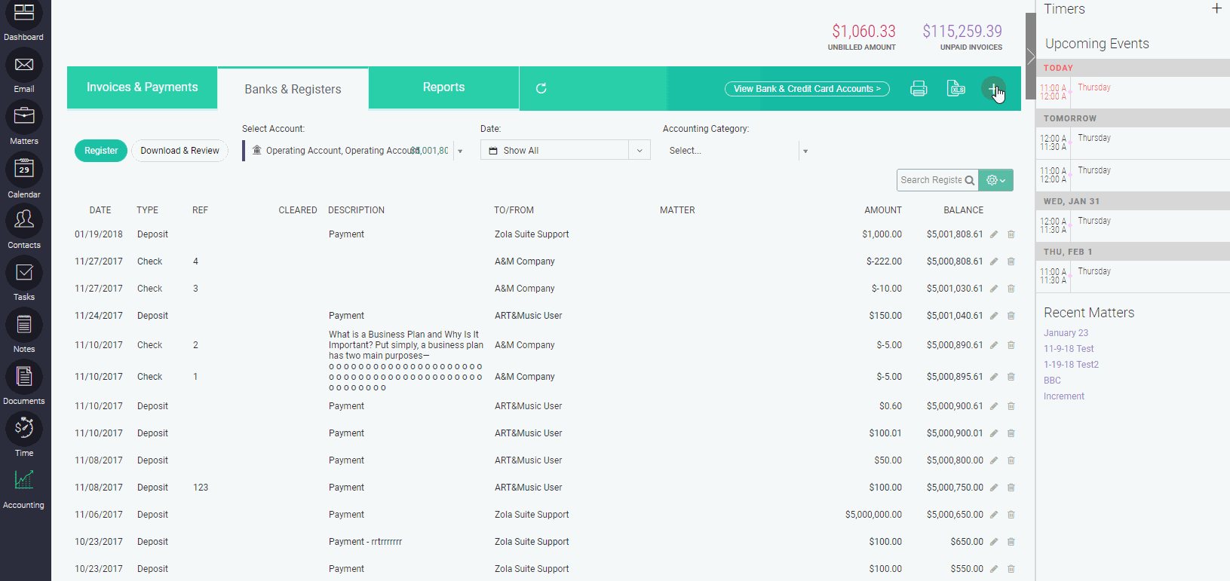The height and width of the screenshot is (581, 1230).
Task: Open the Select Account dropdown arrow
Action: pos(460,151)
